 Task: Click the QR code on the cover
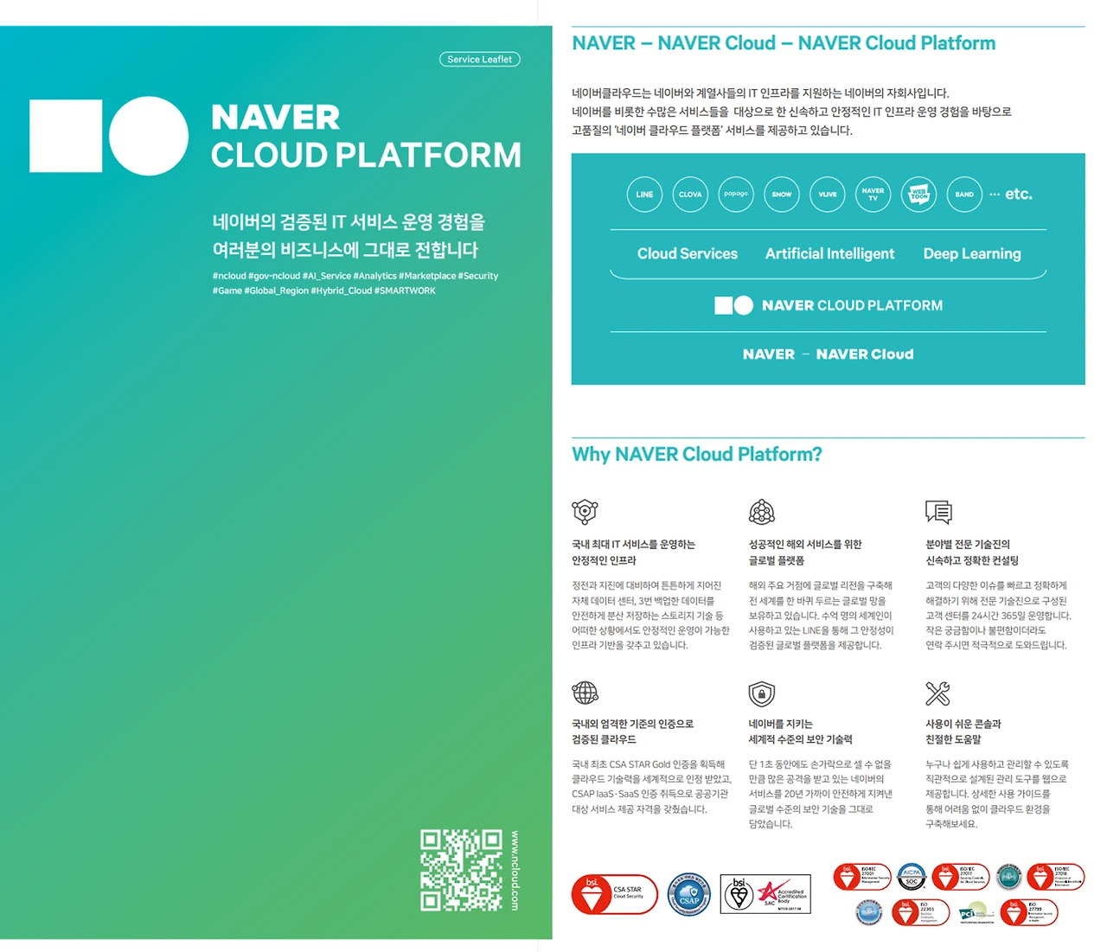click(x=461, y=870)
